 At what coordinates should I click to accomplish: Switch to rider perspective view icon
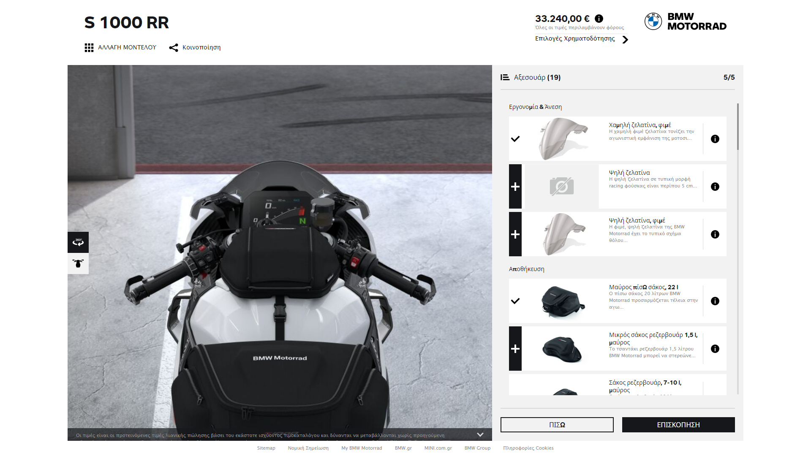[78, 263]
